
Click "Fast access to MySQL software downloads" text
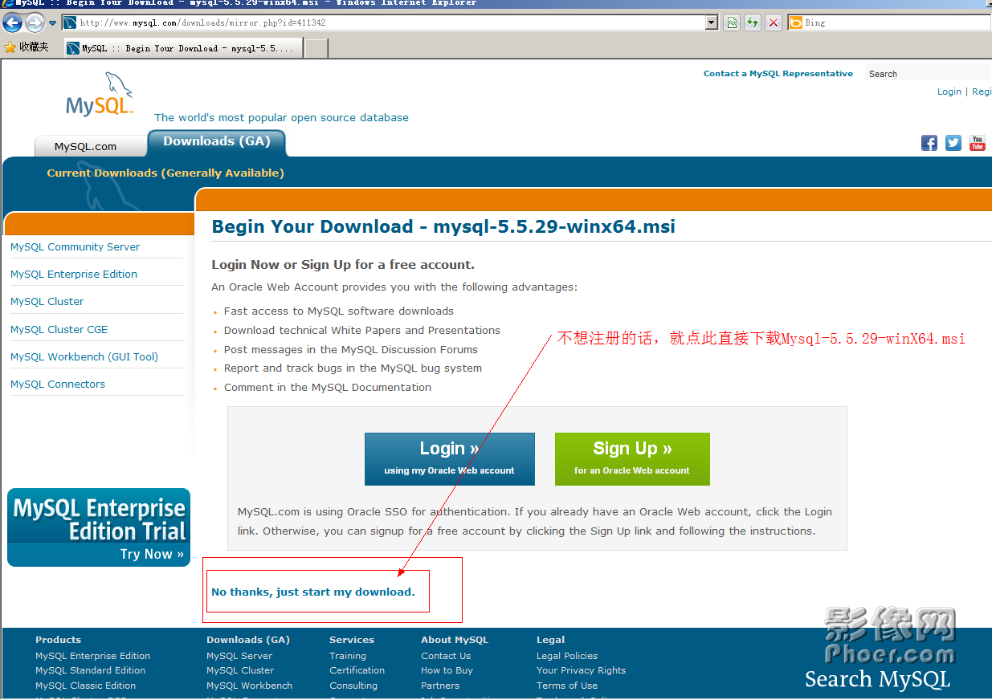pyautogui.click(x=339, y=311)
